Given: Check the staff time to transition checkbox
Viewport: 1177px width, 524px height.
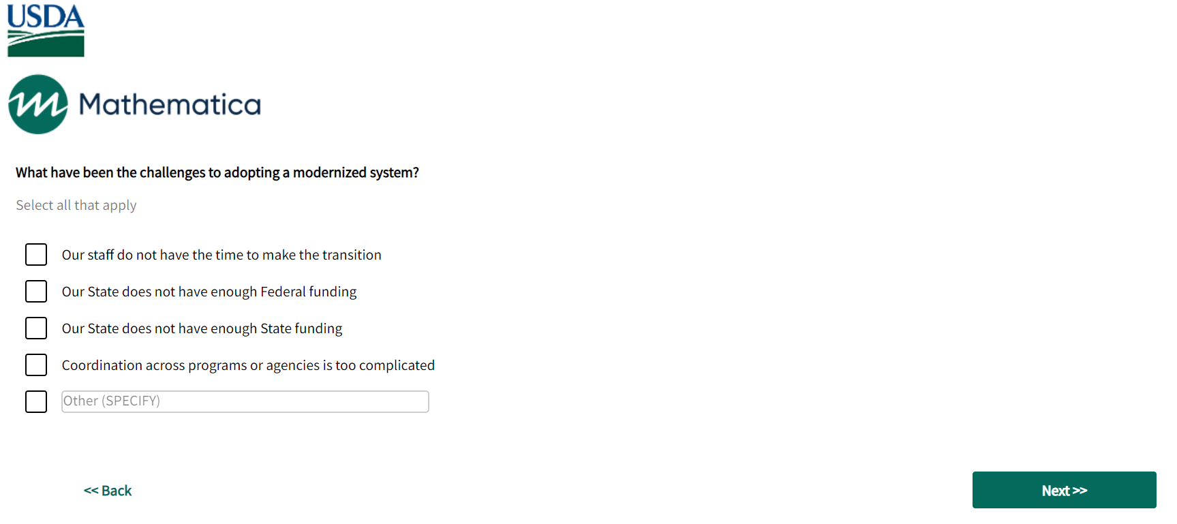Looking at the screenshot, I should point(36,255).
